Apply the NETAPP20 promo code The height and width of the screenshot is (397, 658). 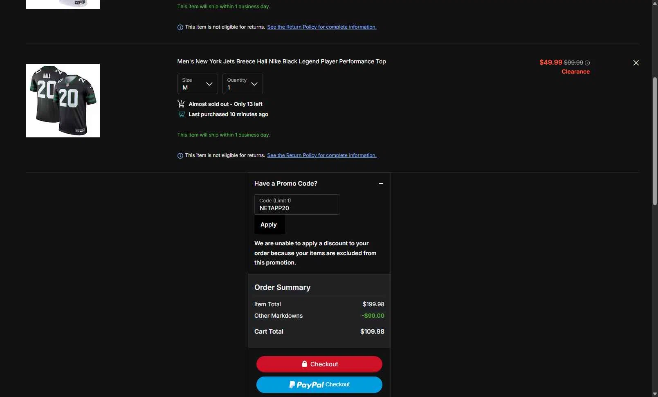[x=269, y=224]
